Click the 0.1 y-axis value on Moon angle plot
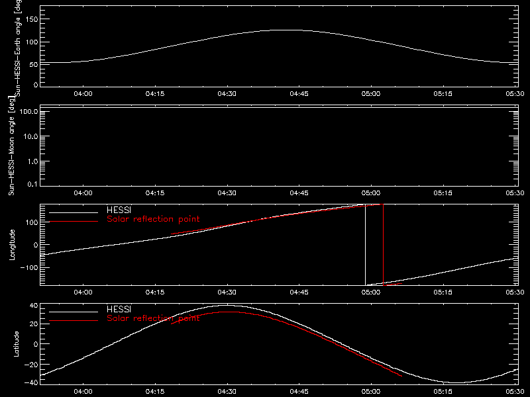The image size is (530, 397). pyautogui.click(x=32, y=184)
